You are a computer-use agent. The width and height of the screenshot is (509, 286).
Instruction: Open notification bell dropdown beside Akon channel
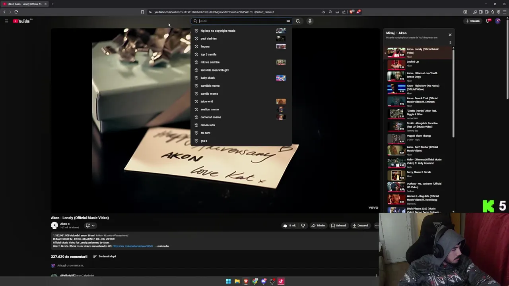pyautogui.click(x=90, y=226)
